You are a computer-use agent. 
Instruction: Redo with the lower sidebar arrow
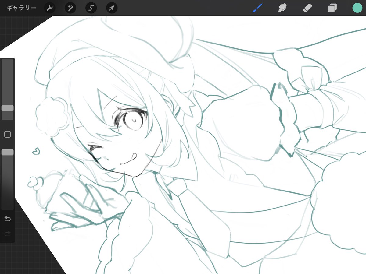(8, 234)
